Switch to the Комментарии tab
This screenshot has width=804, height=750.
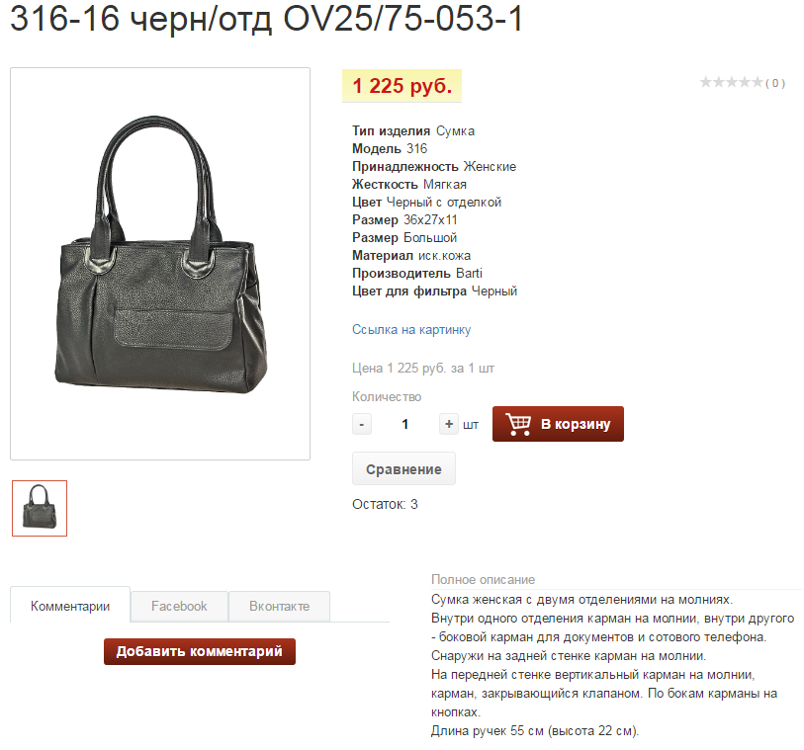pos(70,606)
